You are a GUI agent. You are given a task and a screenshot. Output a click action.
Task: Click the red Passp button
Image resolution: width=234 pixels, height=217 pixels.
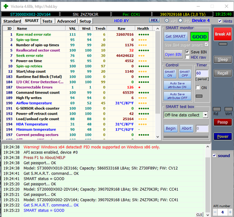[223, 122]
